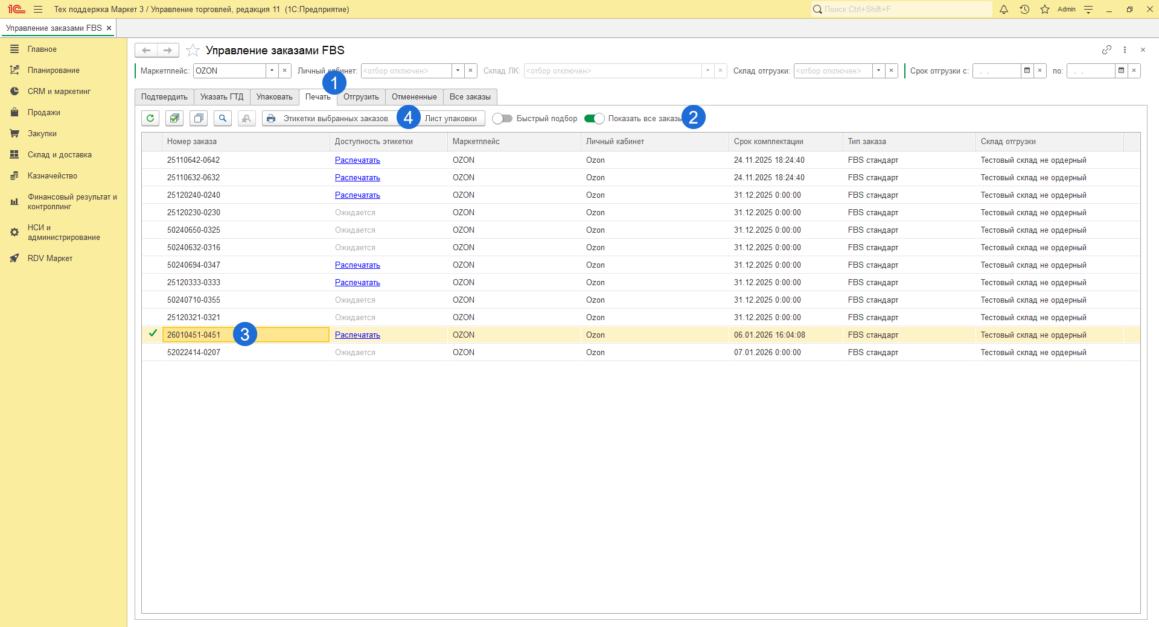This screenshot has height=627, width=1159.
Task: Switch to the Отгрузить tab
Action: point(361,97)
